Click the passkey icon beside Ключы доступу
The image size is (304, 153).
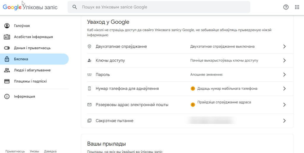click(89, 60)
